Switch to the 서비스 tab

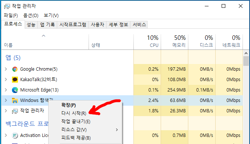coord(139,25)
